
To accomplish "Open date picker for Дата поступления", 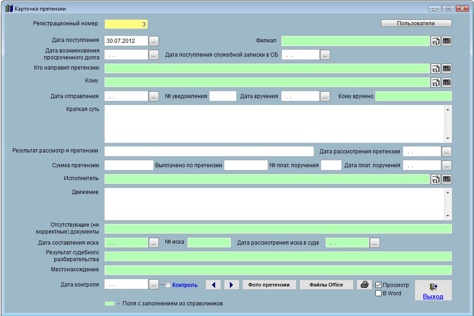I will tap(154, 41).
